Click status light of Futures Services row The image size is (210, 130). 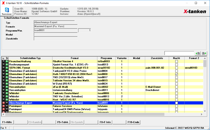click(4, 106)
